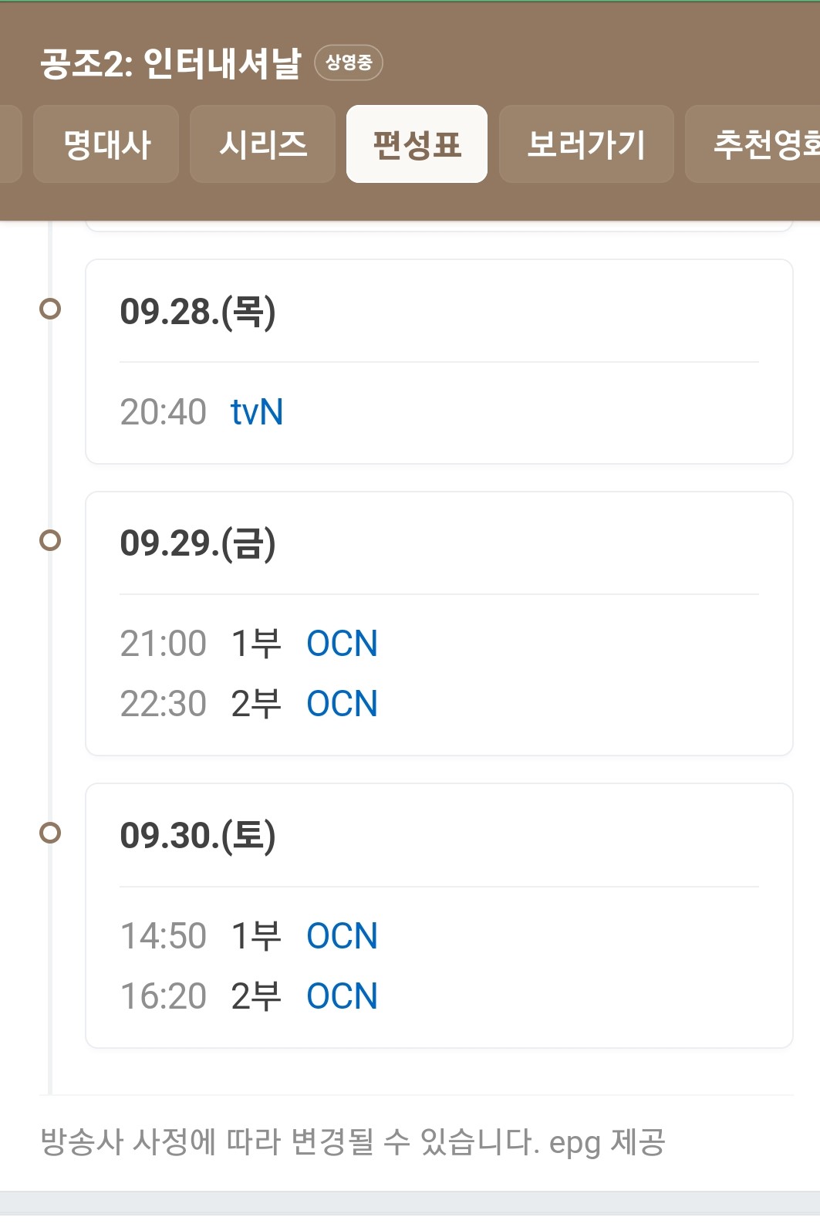Click the 09.29.(금) timeline circle marker
This screenshot has height=1224, width=820.
[x=50, y=540]
